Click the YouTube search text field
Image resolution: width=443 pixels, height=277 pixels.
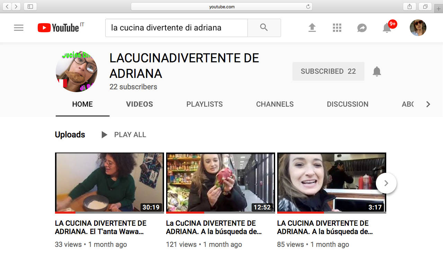pyautogui.click(x=177, y=28)
